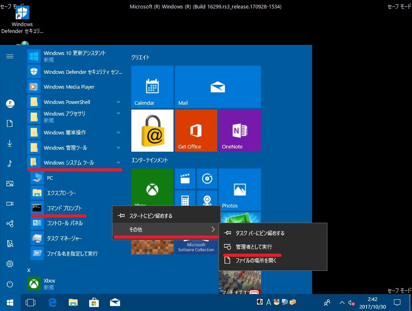Click the Get Office tile
This screenshot has height=311, width=412.
196,130
